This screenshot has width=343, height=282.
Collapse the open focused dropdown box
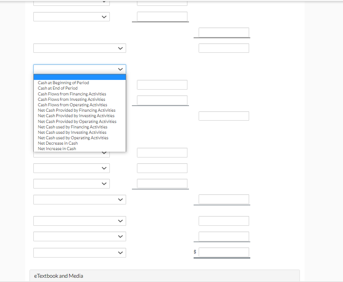[x=80, y=69]
